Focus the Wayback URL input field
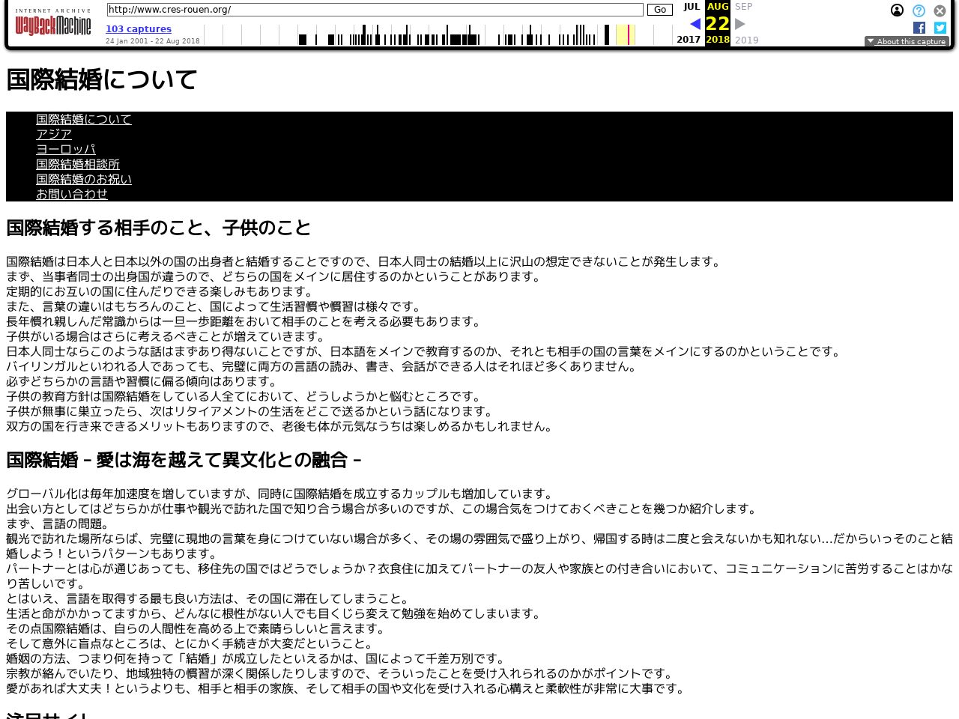 coord(375,10)
